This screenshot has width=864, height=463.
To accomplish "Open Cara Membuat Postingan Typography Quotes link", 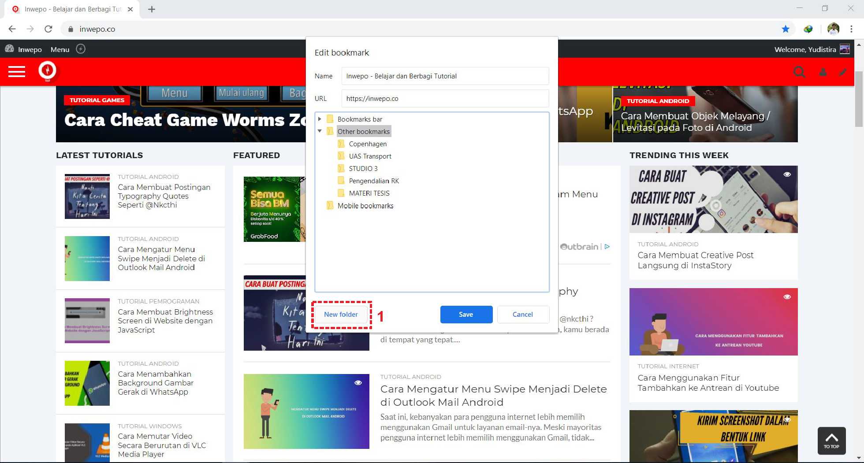I will pyautogui.click(x=164, y=196).
